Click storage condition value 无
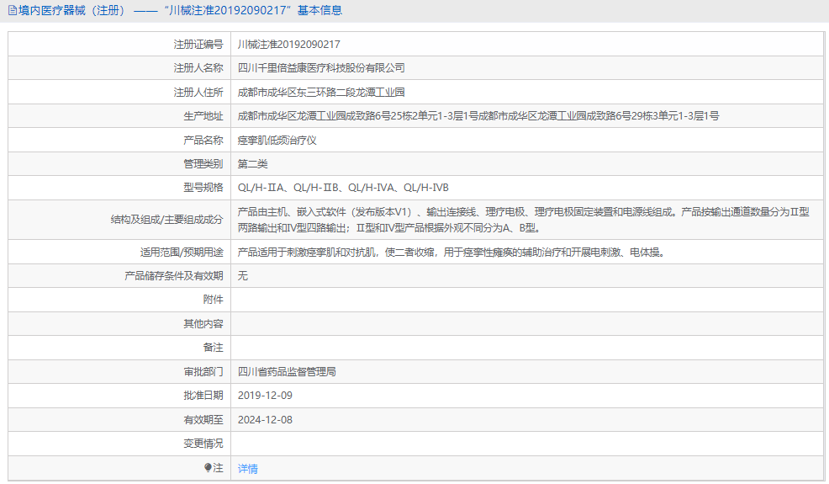Image resolution: width=829 pixels, height=484 pixels. click(x=243, y=276)
